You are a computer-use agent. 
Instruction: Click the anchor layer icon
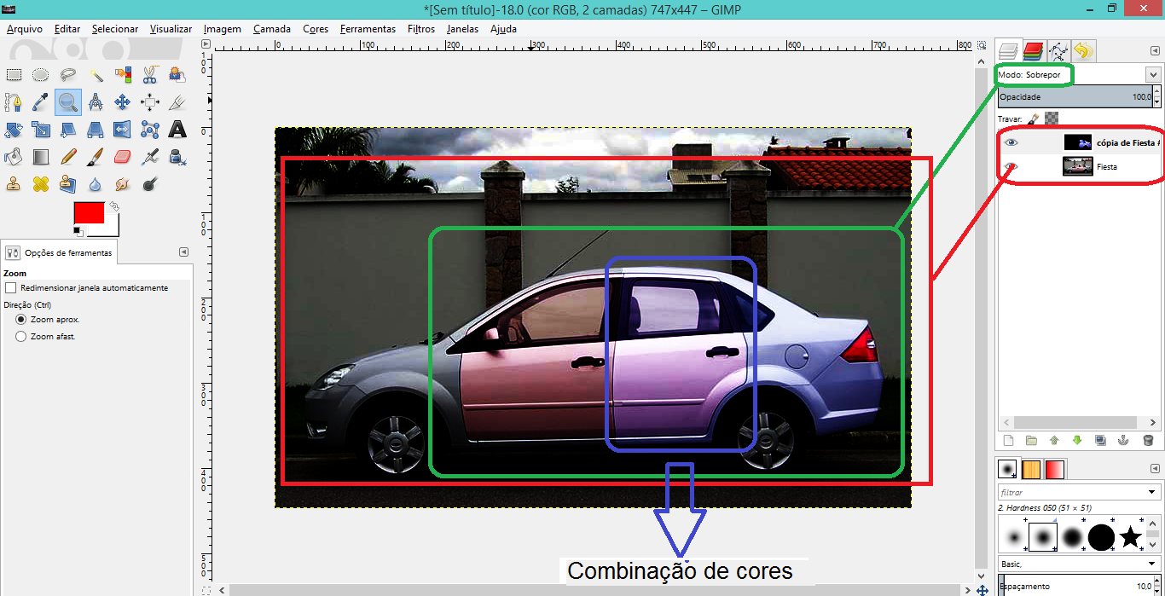coord(1123,441)
